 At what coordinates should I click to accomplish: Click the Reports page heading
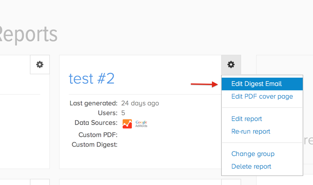[x=29, y=34]
